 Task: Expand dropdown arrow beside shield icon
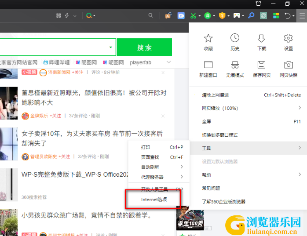click(x=228, y=16)
